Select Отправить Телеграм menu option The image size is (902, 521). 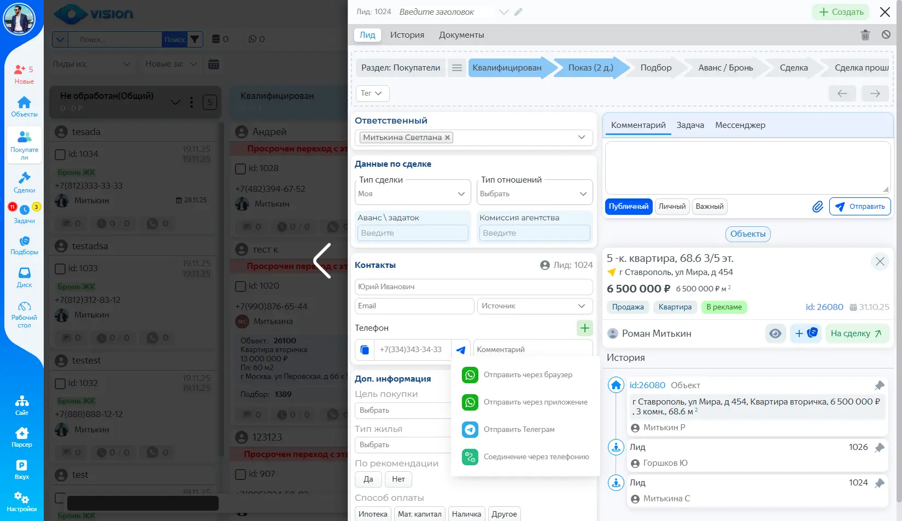519,430
